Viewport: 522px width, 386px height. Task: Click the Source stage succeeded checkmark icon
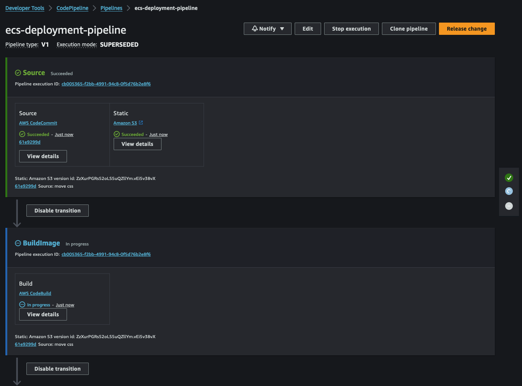pyautogui.click(x=18, y=73)
